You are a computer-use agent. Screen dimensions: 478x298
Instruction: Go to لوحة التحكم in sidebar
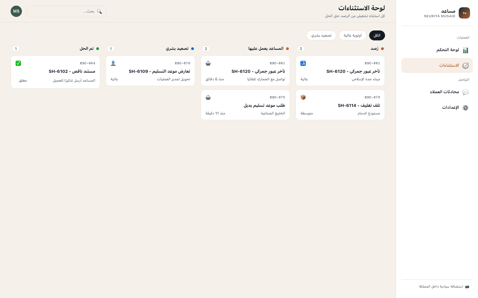pos(437,50)
